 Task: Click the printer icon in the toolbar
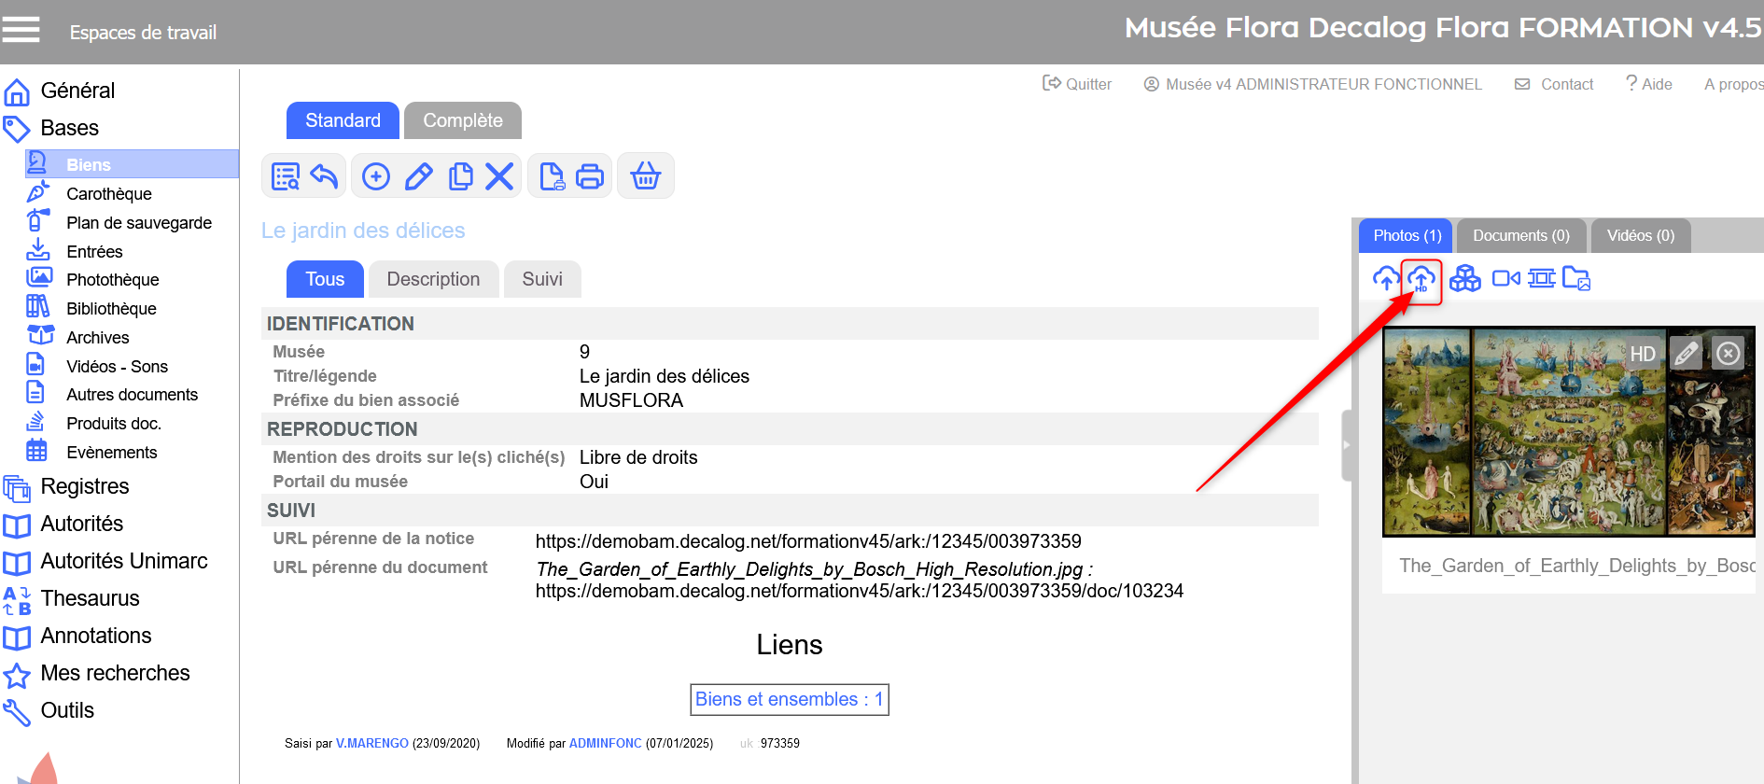[590, 176]
